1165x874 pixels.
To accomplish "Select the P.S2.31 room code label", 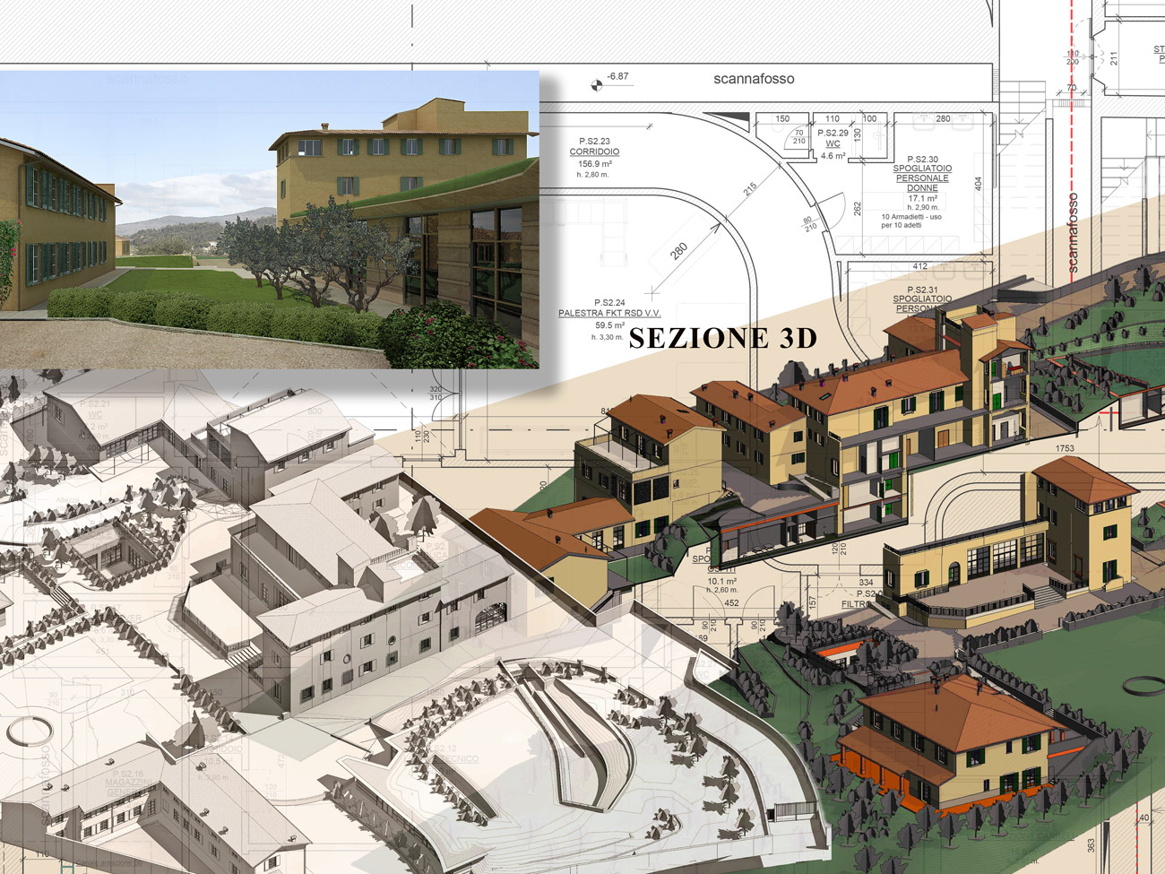I will (922, 290).
